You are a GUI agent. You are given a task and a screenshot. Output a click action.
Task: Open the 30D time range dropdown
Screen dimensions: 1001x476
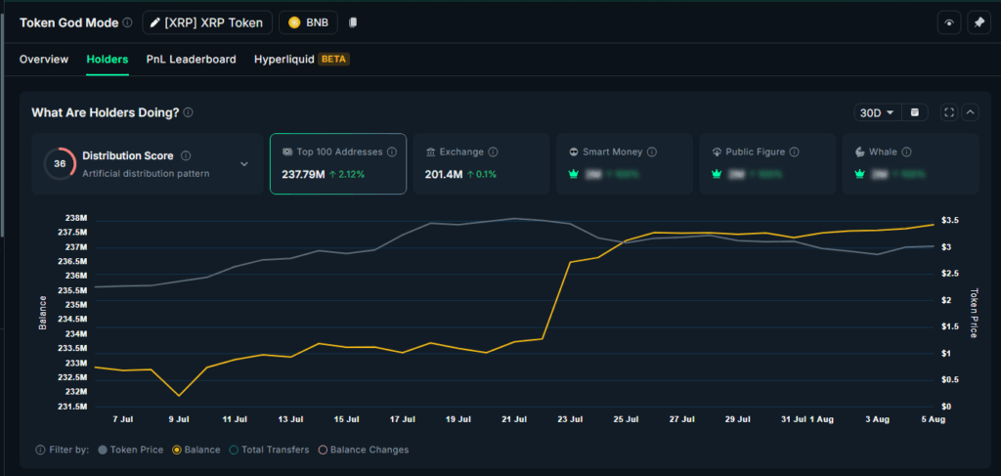pos(877,112)
